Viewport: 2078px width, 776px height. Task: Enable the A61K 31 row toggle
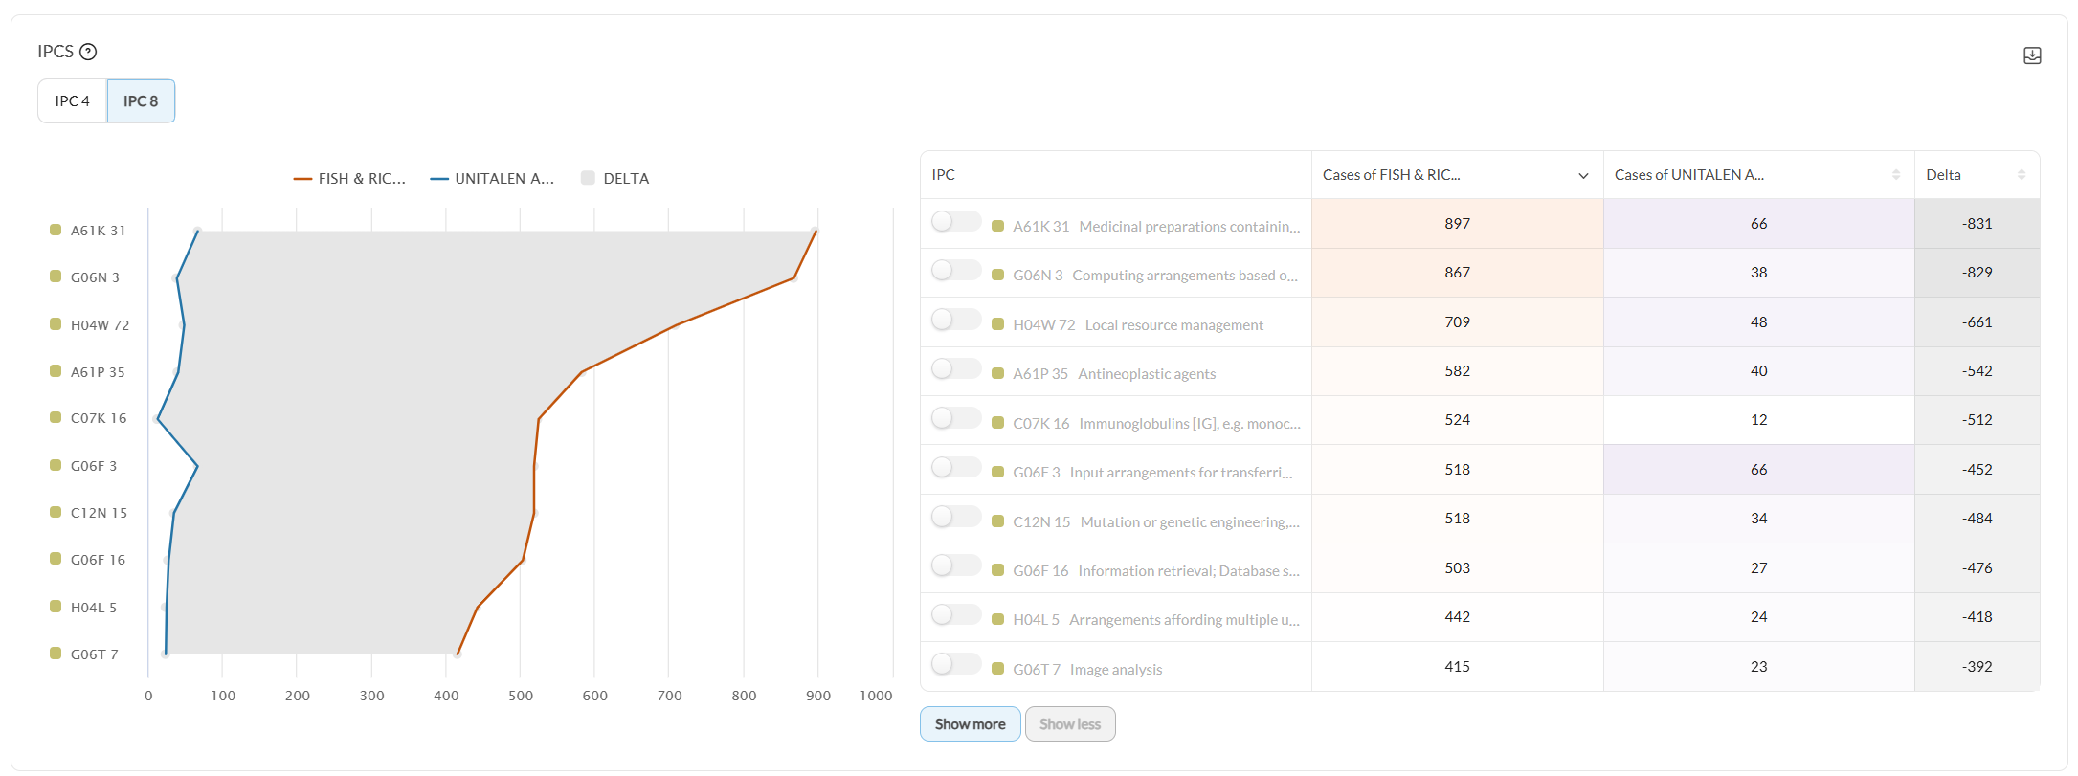tap(955, 222)
